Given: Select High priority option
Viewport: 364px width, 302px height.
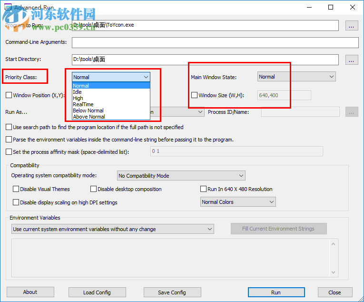Looking at the screenshot, I should (111, 98).
